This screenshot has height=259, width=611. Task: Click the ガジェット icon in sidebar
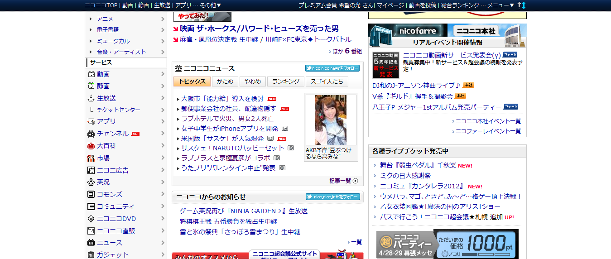91,254
